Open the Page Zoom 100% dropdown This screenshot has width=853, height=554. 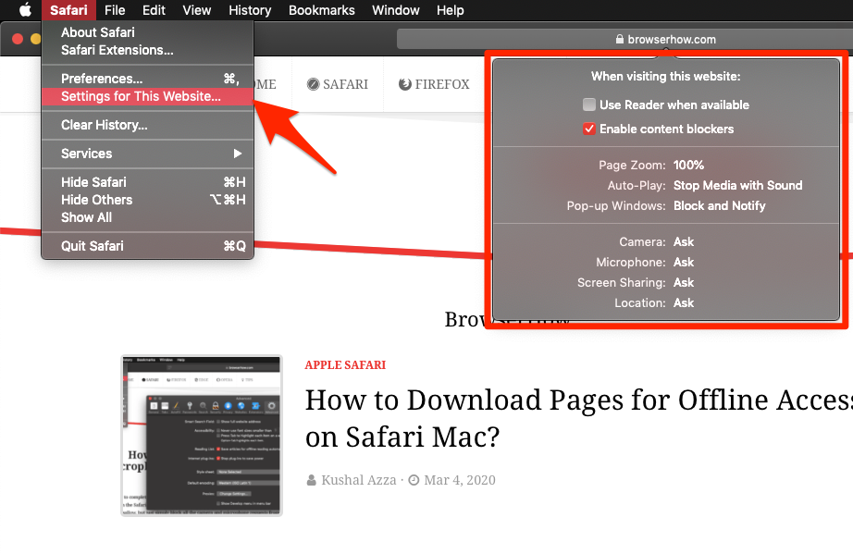pyautogui.click(x=688, y=165)
